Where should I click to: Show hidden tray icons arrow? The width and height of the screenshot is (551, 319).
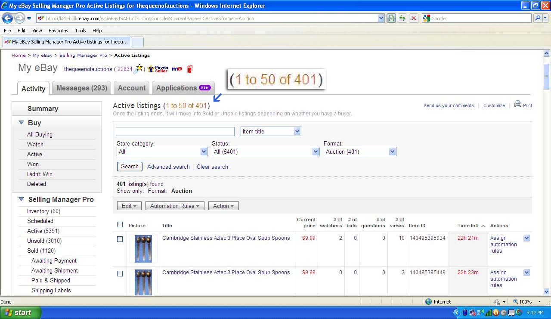tap(457, 313)
